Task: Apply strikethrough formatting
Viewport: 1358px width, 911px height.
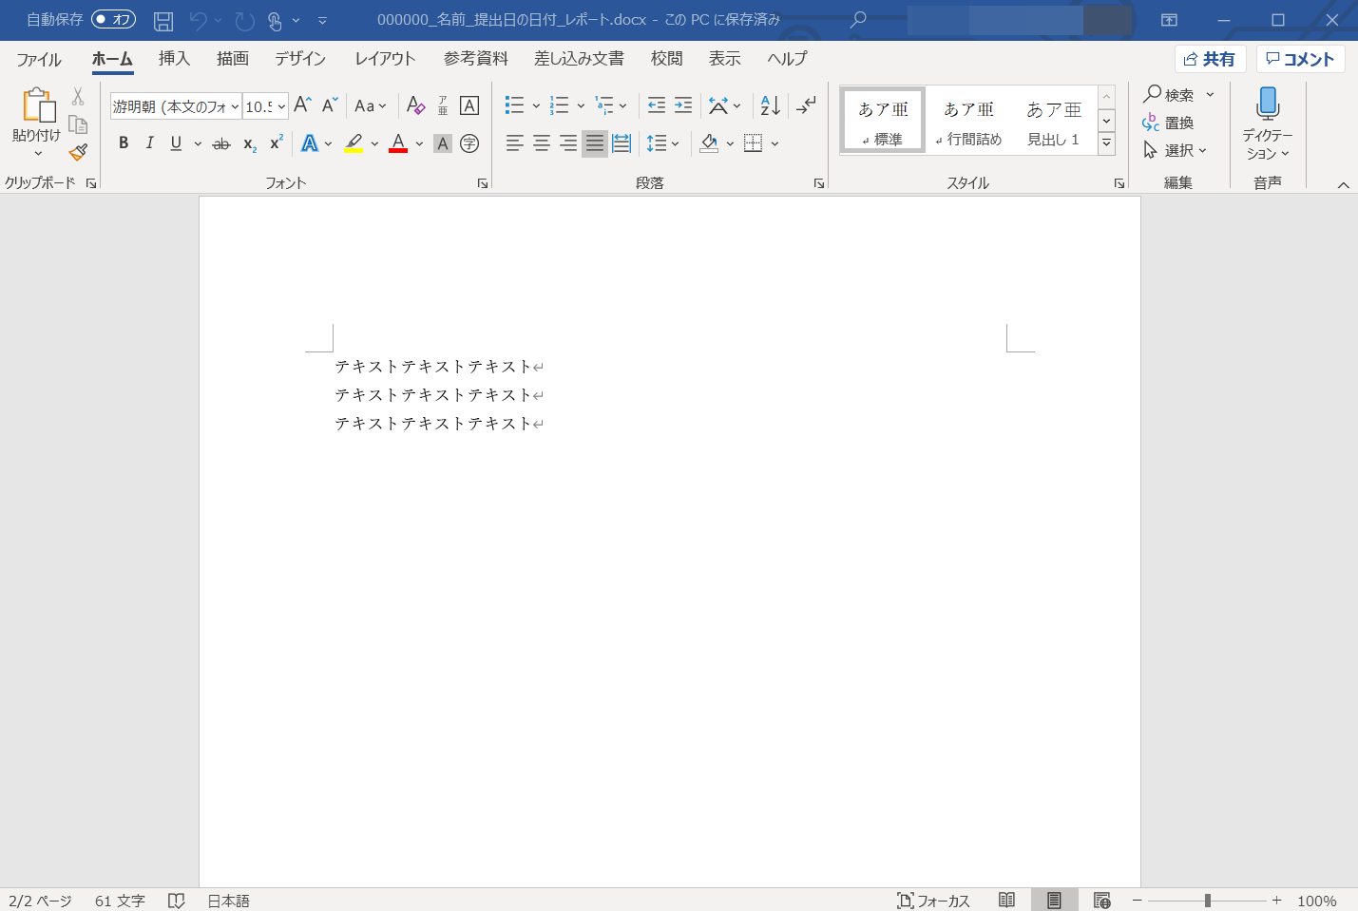Action: pyautogui.click(x=221, y=143)
